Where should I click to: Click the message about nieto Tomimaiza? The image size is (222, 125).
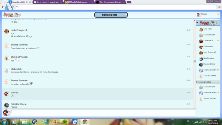34,72
